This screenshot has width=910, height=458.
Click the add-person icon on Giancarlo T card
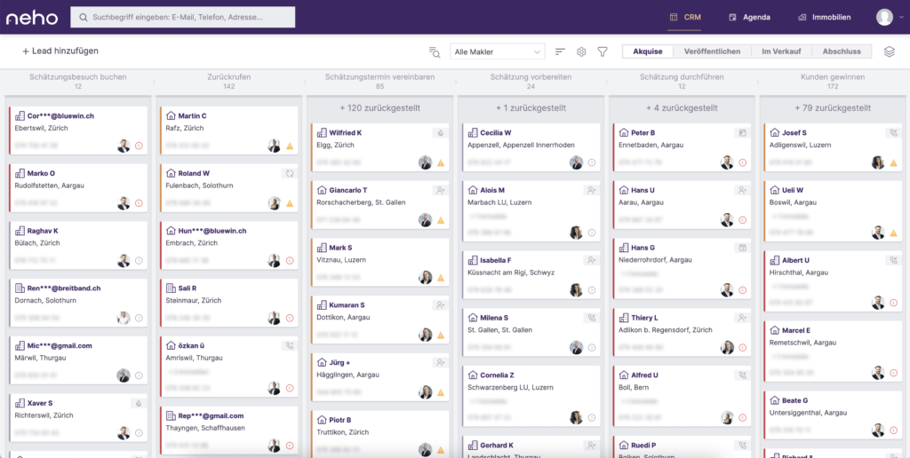pos(439,190)
